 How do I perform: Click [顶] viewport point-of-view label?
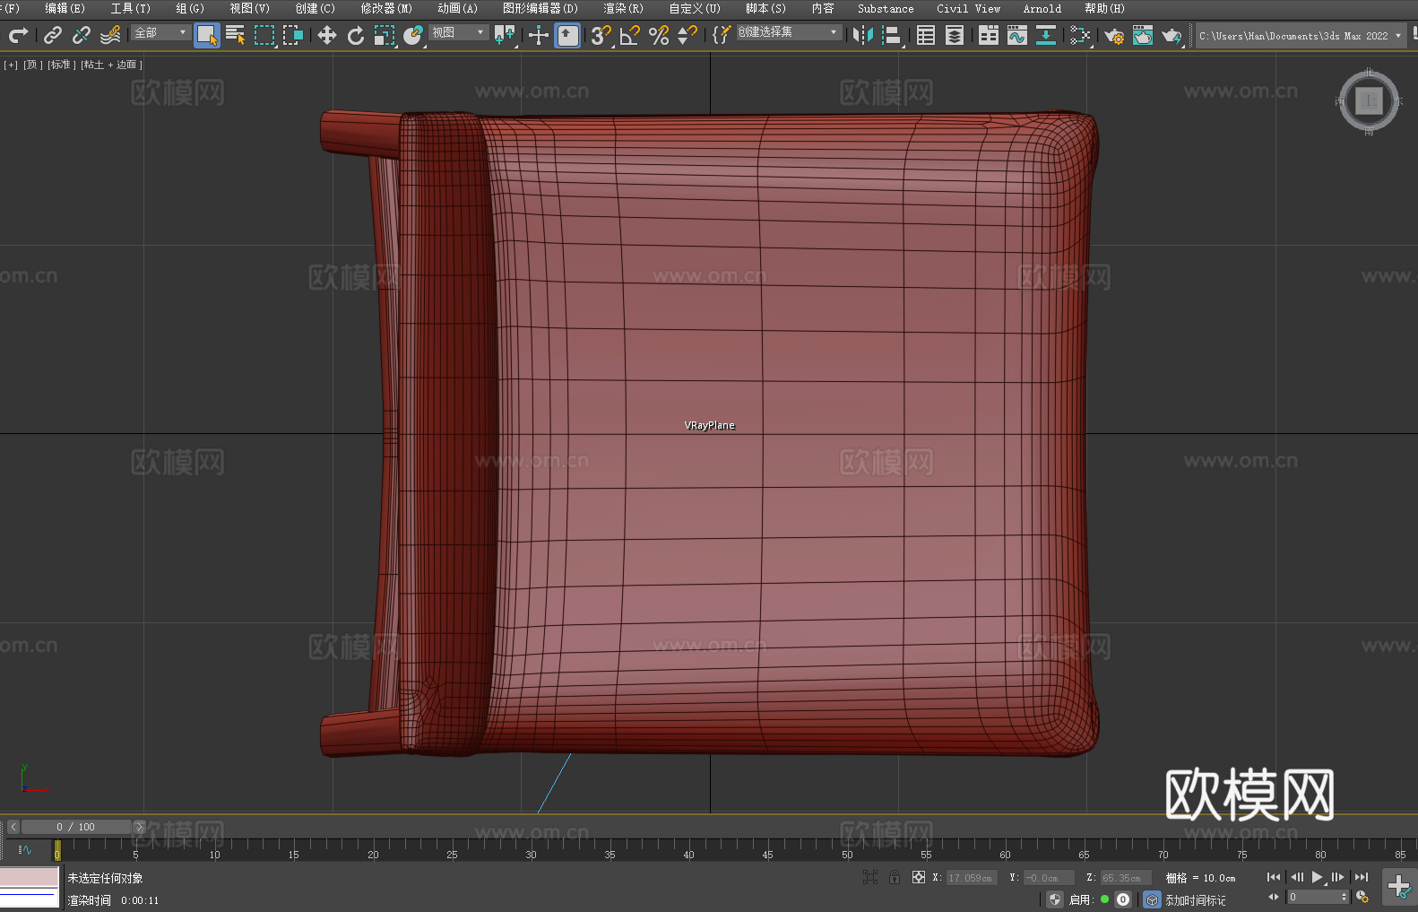32,65
